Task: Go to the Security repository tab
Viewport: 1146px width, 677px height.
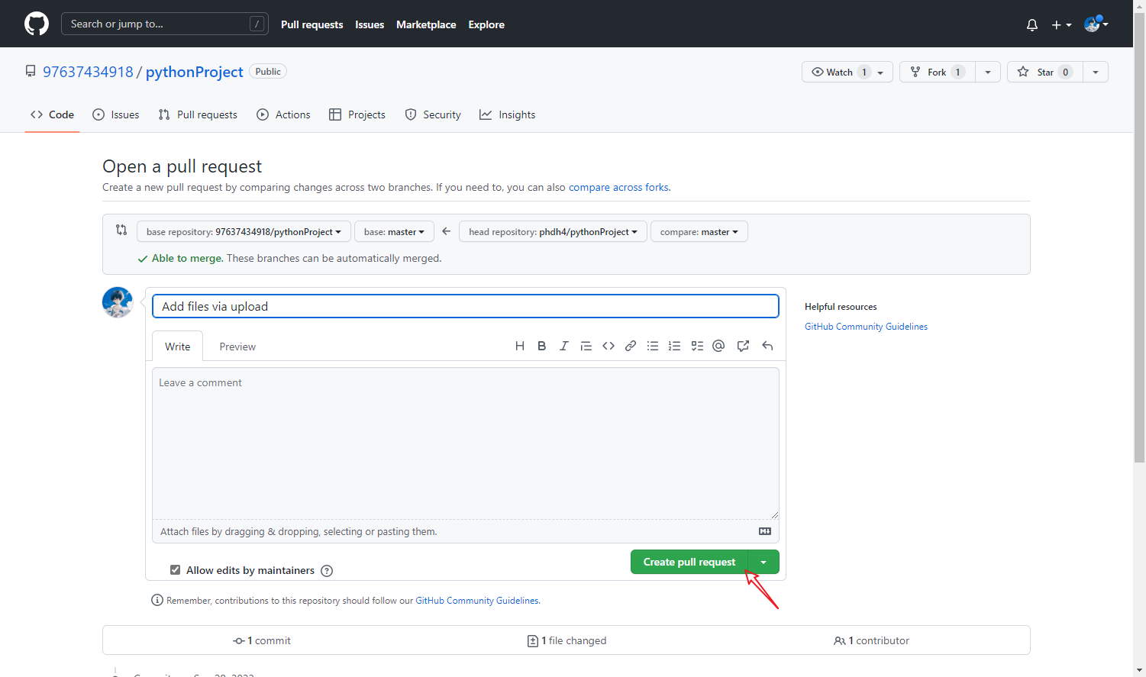Action: pyautogui.click(x=433, y=114)
